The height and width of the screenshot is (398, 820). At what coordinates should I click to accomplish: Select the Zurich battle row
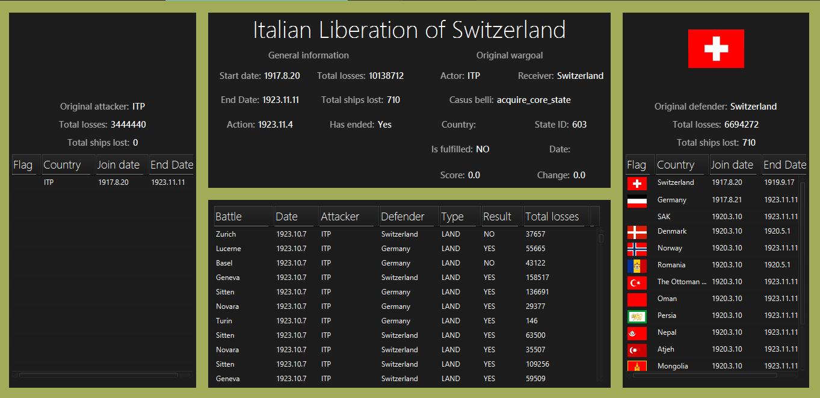tap(405, 234)
